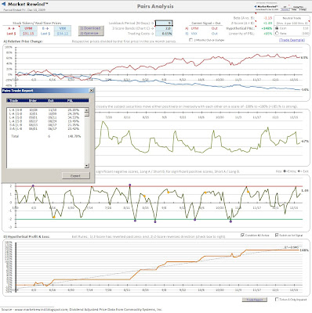
Task: Click the Last $ price cell for ticker A
Action: click(28, 34)
